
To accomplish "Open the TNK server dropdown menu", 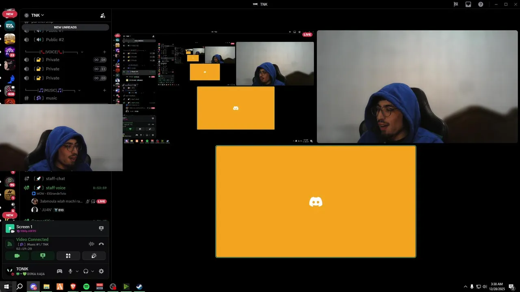I will tap(37, 15).
